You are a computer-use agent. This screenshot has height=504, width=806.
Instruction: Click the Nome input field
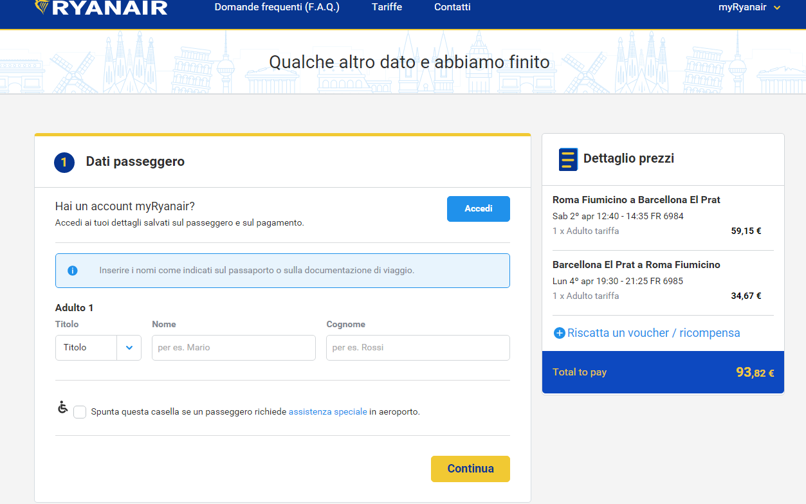tap(234, 348)
